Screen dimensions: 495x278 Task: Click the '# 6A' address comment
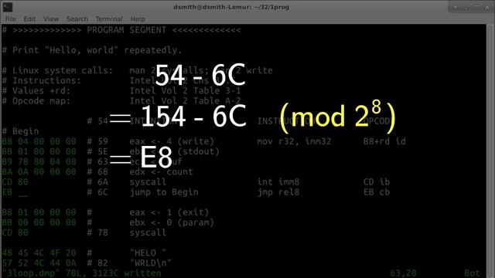pos(97,182)
